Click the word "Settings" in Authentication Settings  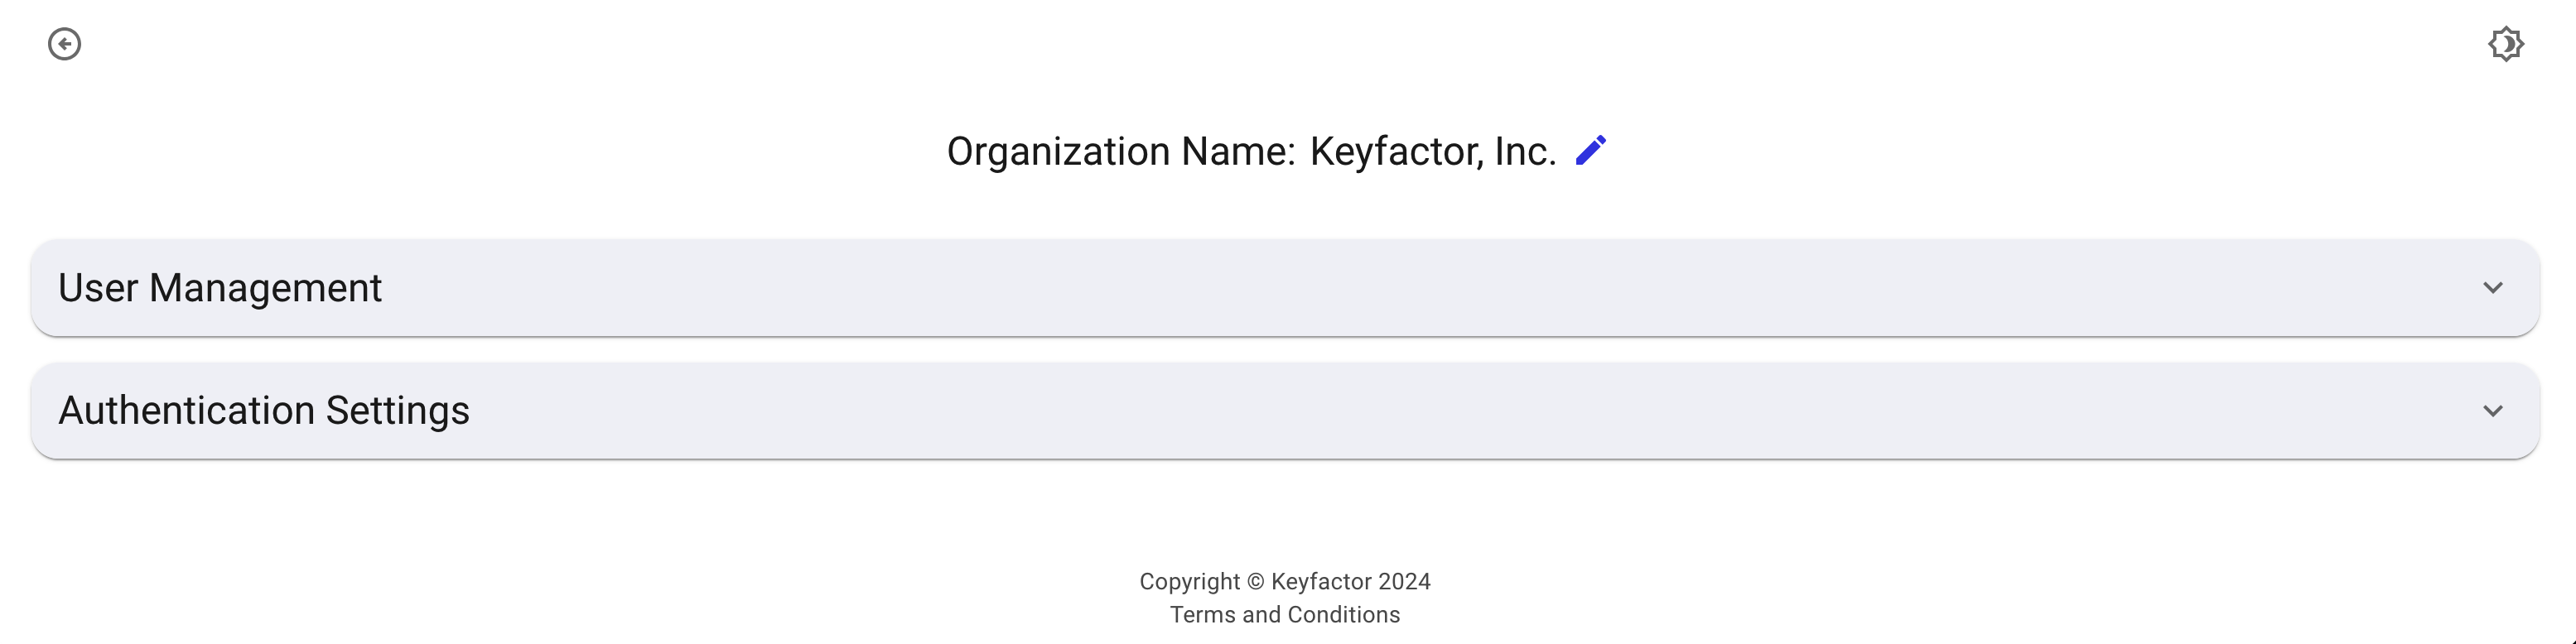pos(397,411)
